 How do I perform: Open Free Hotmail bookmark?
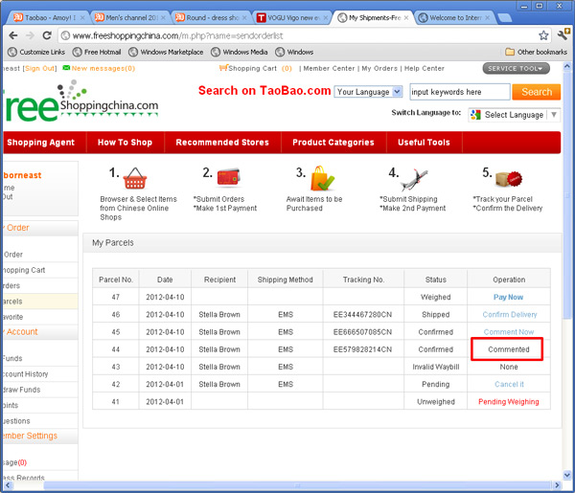pyautogui.click(x=97, y=52)
